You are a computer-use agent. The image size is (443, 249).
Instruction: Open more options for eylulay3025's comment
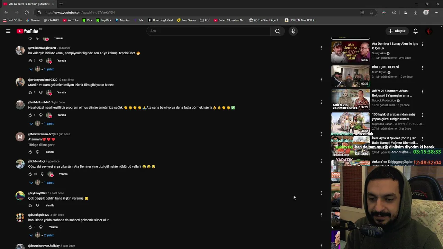(321, 193)
